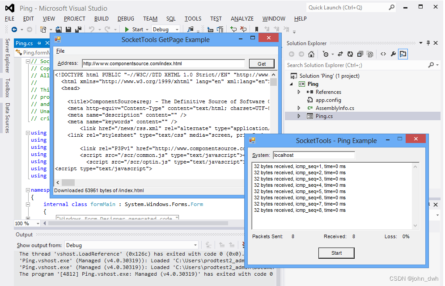Sync Solution Explorer with active document
This screenshot has width=445, height=286.
pyautogui.click(x=340, y=54)
